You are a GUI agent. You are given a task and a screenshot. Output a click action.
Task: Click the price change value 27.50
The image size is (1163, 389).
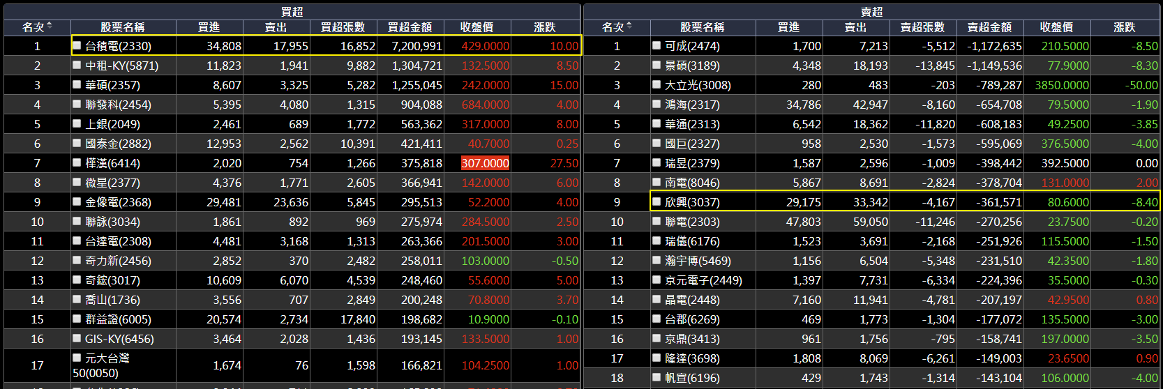tap(564, 163)
